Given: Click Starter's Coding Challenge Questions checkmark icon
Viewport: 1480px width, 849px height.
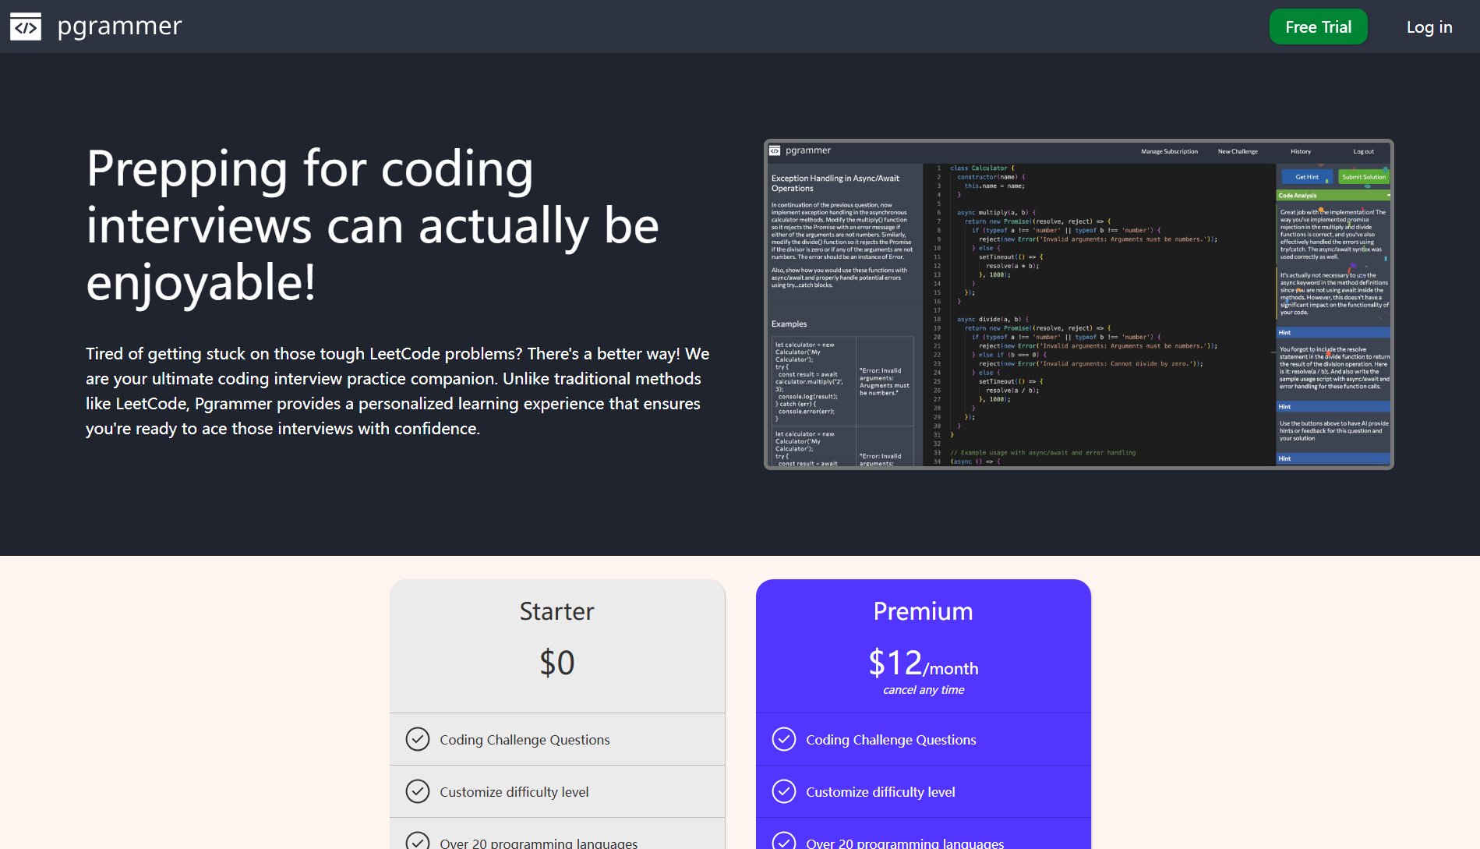Looking at the screenshot, I should click(x=418, y=739).
